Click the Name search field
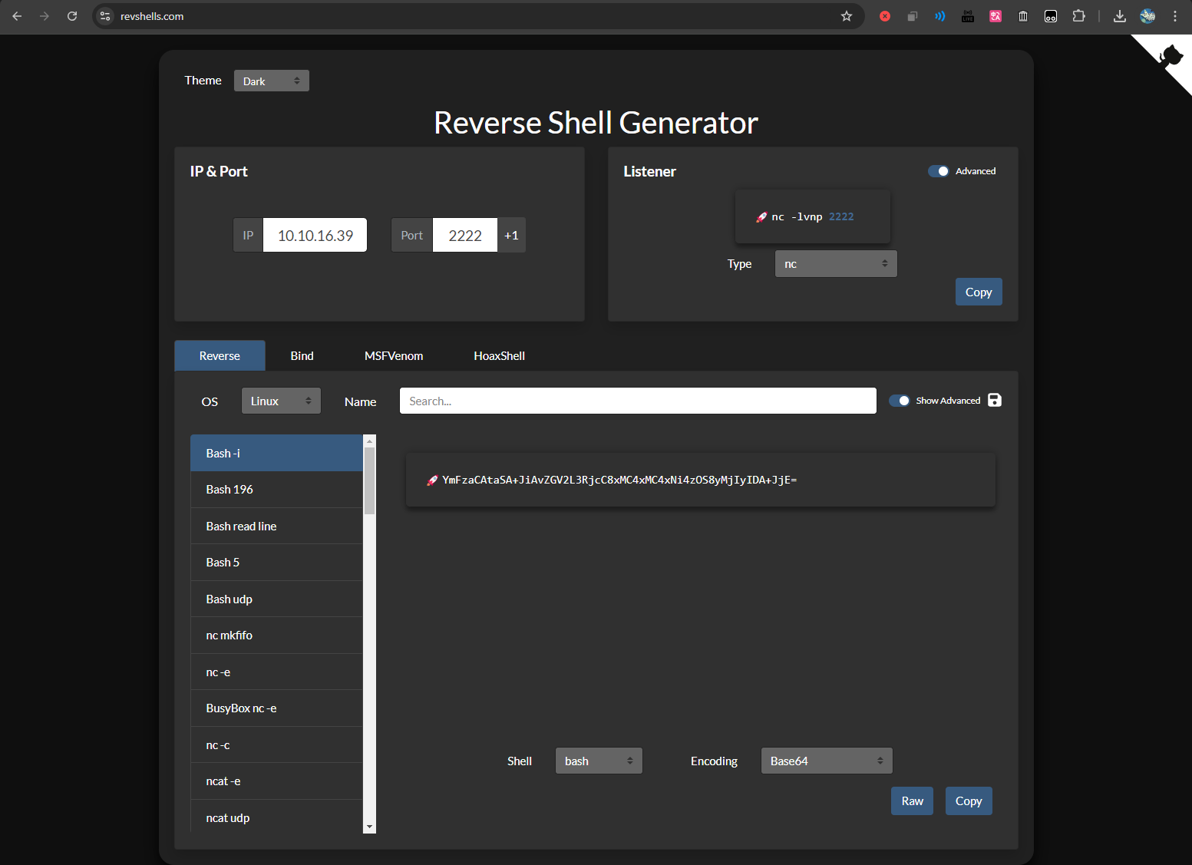This screenshot has width=1192, height=865. pyautogui.click(x=638, y=401)
